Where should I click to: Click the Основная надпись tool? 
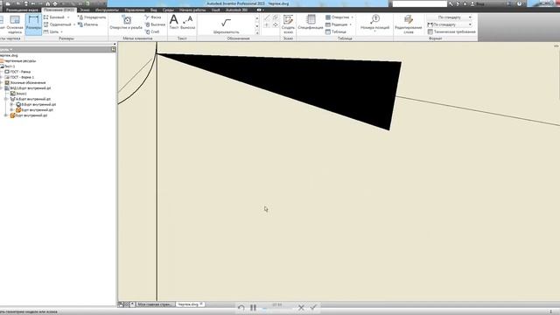click(15, 24)
